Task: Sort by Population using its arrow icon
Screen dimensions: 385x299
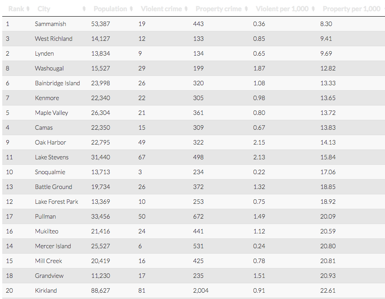Action: click(x=131, y=9)
